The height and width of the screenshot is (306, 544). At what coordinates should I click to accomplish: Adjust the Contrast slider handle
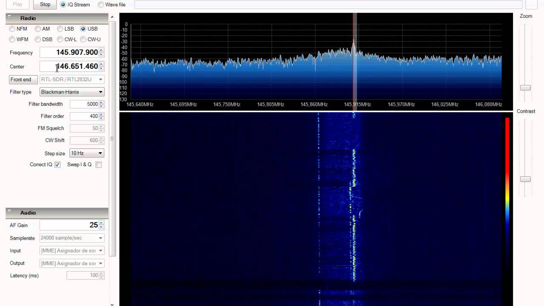[x=525, y=179]
